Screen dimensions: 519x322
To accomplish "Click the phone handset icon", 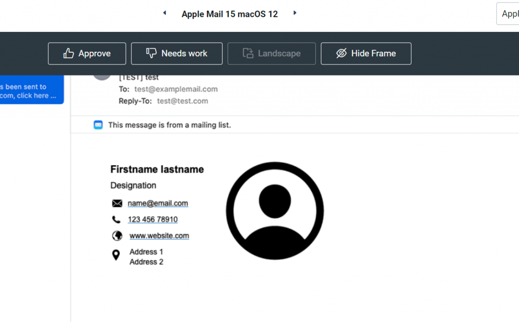I will point(117,220).
